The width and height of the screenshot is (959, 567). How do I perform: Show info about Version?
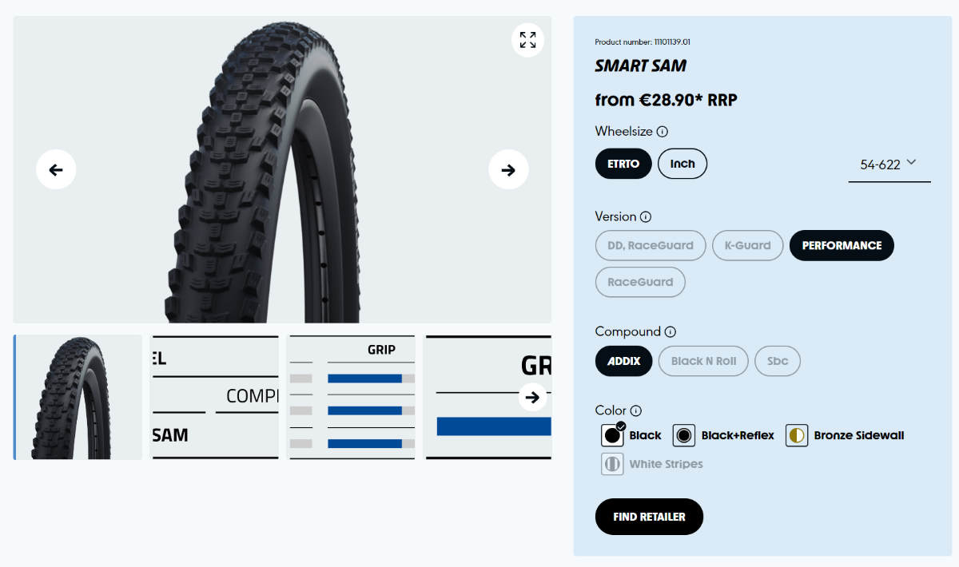pyautogui.click(x=646, y=216)
